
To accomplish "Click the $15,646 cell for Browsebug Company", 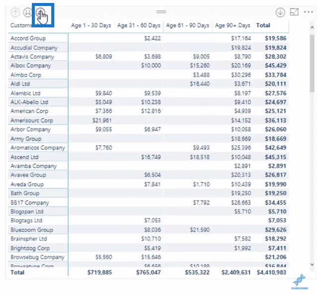I will click(x=151, y=257).
